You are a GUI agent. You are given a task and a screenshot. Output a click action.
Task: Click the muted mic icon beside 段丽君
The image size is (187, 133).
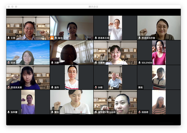[x=139, y=112]
